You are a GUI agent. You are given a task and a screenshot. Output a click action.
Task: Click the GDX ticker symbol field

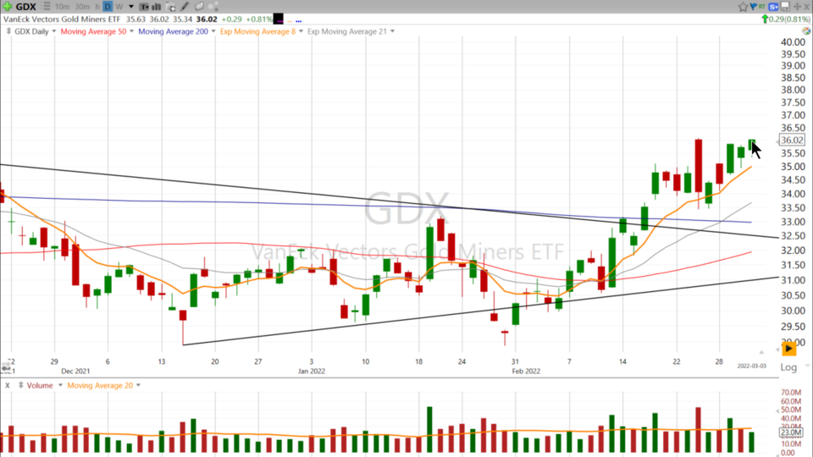point(26,7)
